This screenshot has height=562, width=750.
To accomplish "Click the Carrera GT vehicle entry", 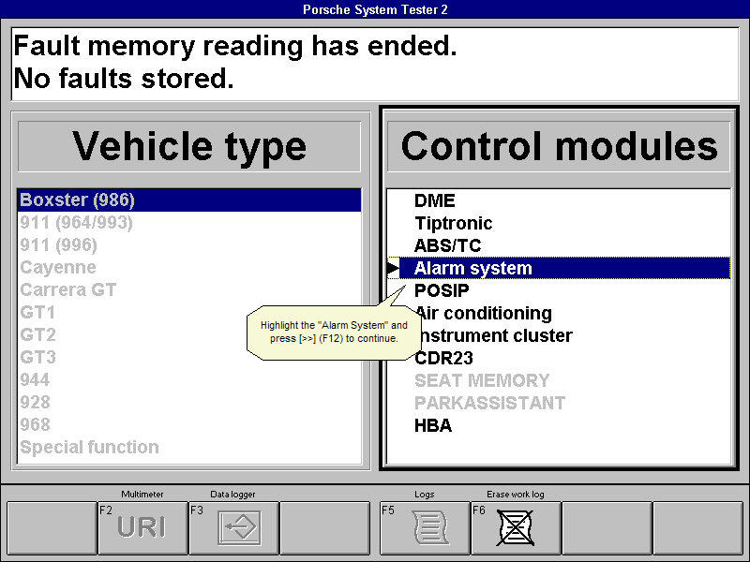I will pos(68,290).
